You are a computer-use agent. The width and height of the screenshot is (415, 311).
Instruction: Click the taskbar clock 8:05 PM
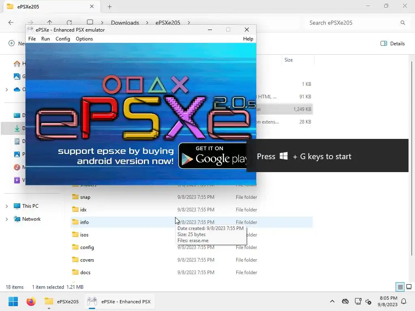point(388,301)
